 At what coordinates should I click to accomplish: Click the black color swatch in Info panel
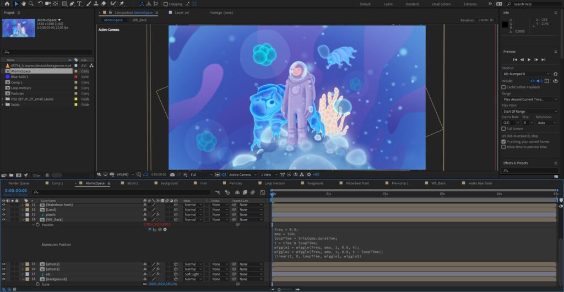(x=505, y=24)
